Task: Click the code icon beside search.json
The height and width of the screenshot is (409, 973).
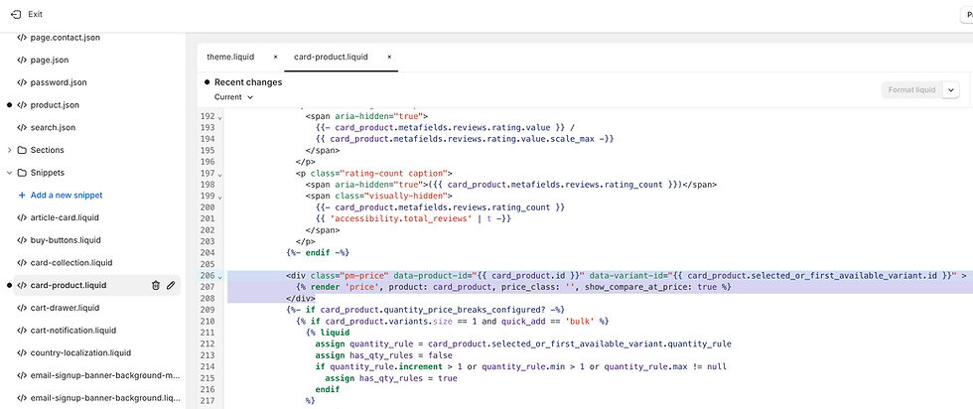Action: click(22, 127)
